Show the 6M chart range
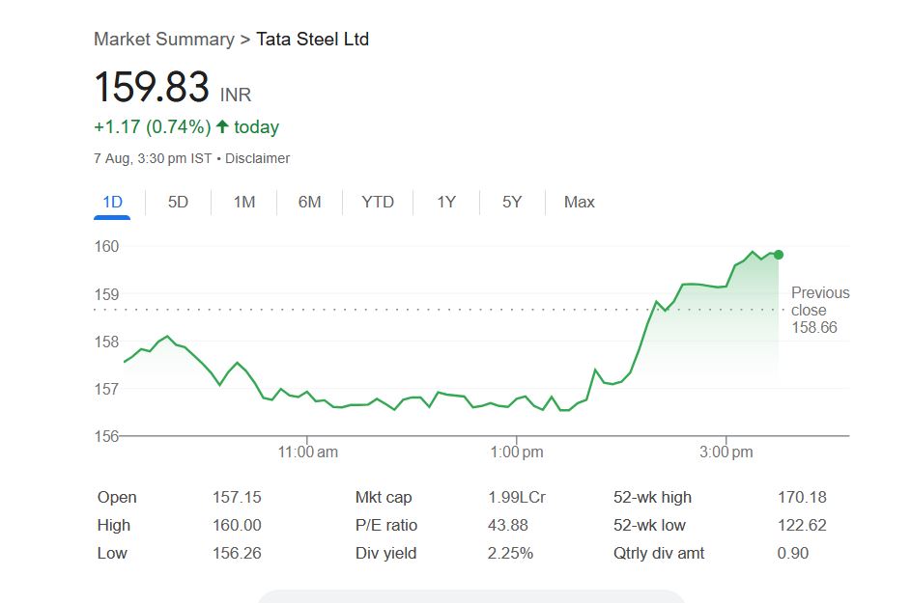The width and height of the screenshot is (911, 603). tap(309, 202)
